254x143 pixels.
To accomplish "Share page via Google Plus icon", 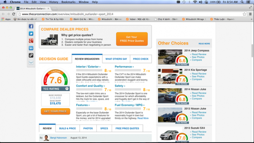I will [31, 41].
